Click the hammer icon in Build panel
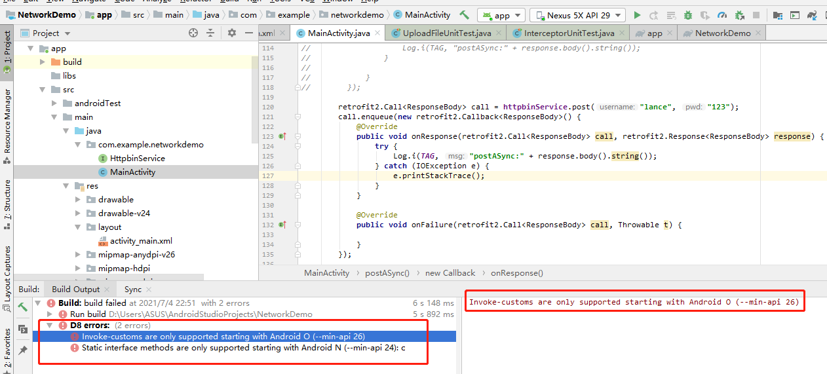827x374 pixels. [23, 306]
